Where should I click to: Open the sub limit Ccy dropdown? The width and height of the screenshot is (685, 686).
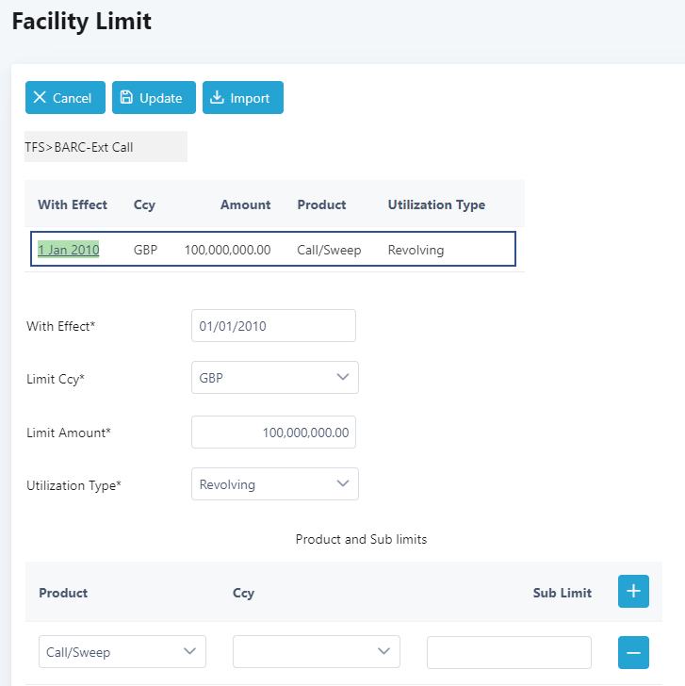click(x=316, y=652)
